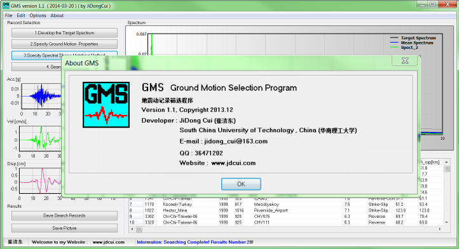Click QQ number 36471202 text
The height and width of the screenshot is (249, 459).
click(209, 153)
